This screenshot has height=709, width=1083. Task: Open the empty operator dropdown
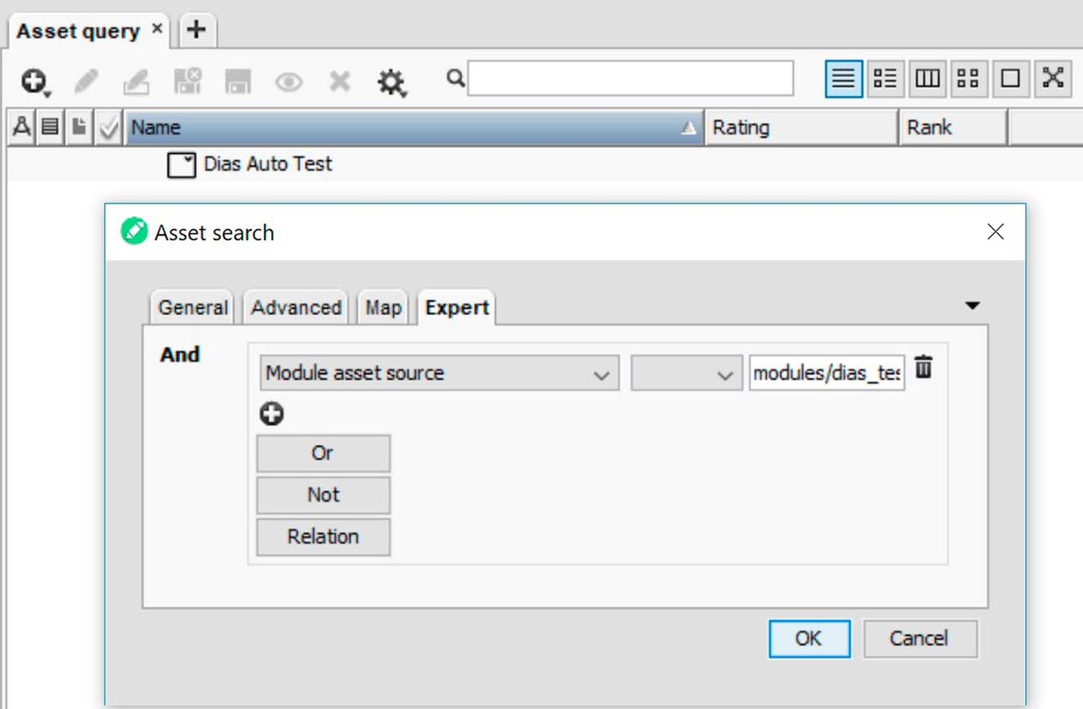686,373
